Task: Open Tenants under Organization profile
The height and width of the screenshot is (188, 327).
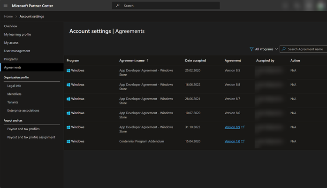Action: [x=13, y=102]
